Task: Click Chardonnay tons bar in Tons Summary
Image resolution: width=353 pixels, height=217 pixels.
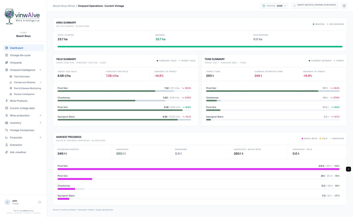Action: (273, 101)
